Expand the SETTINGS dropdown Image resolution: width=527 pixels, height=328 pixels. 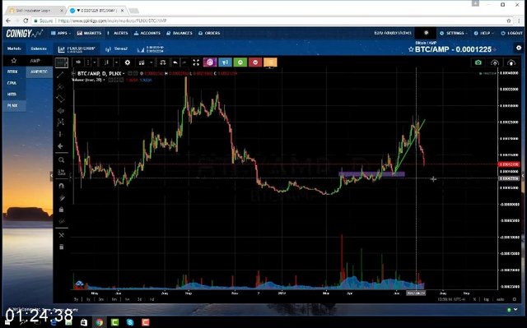pos(453,33)
